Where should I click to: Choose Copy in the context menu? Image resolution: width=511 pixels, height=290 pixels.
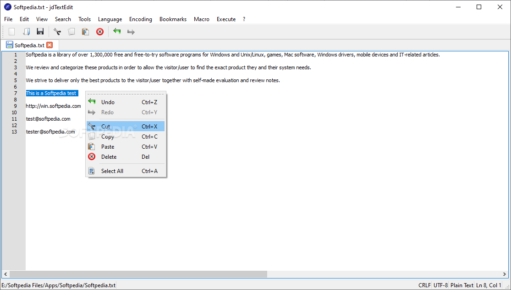126,136
